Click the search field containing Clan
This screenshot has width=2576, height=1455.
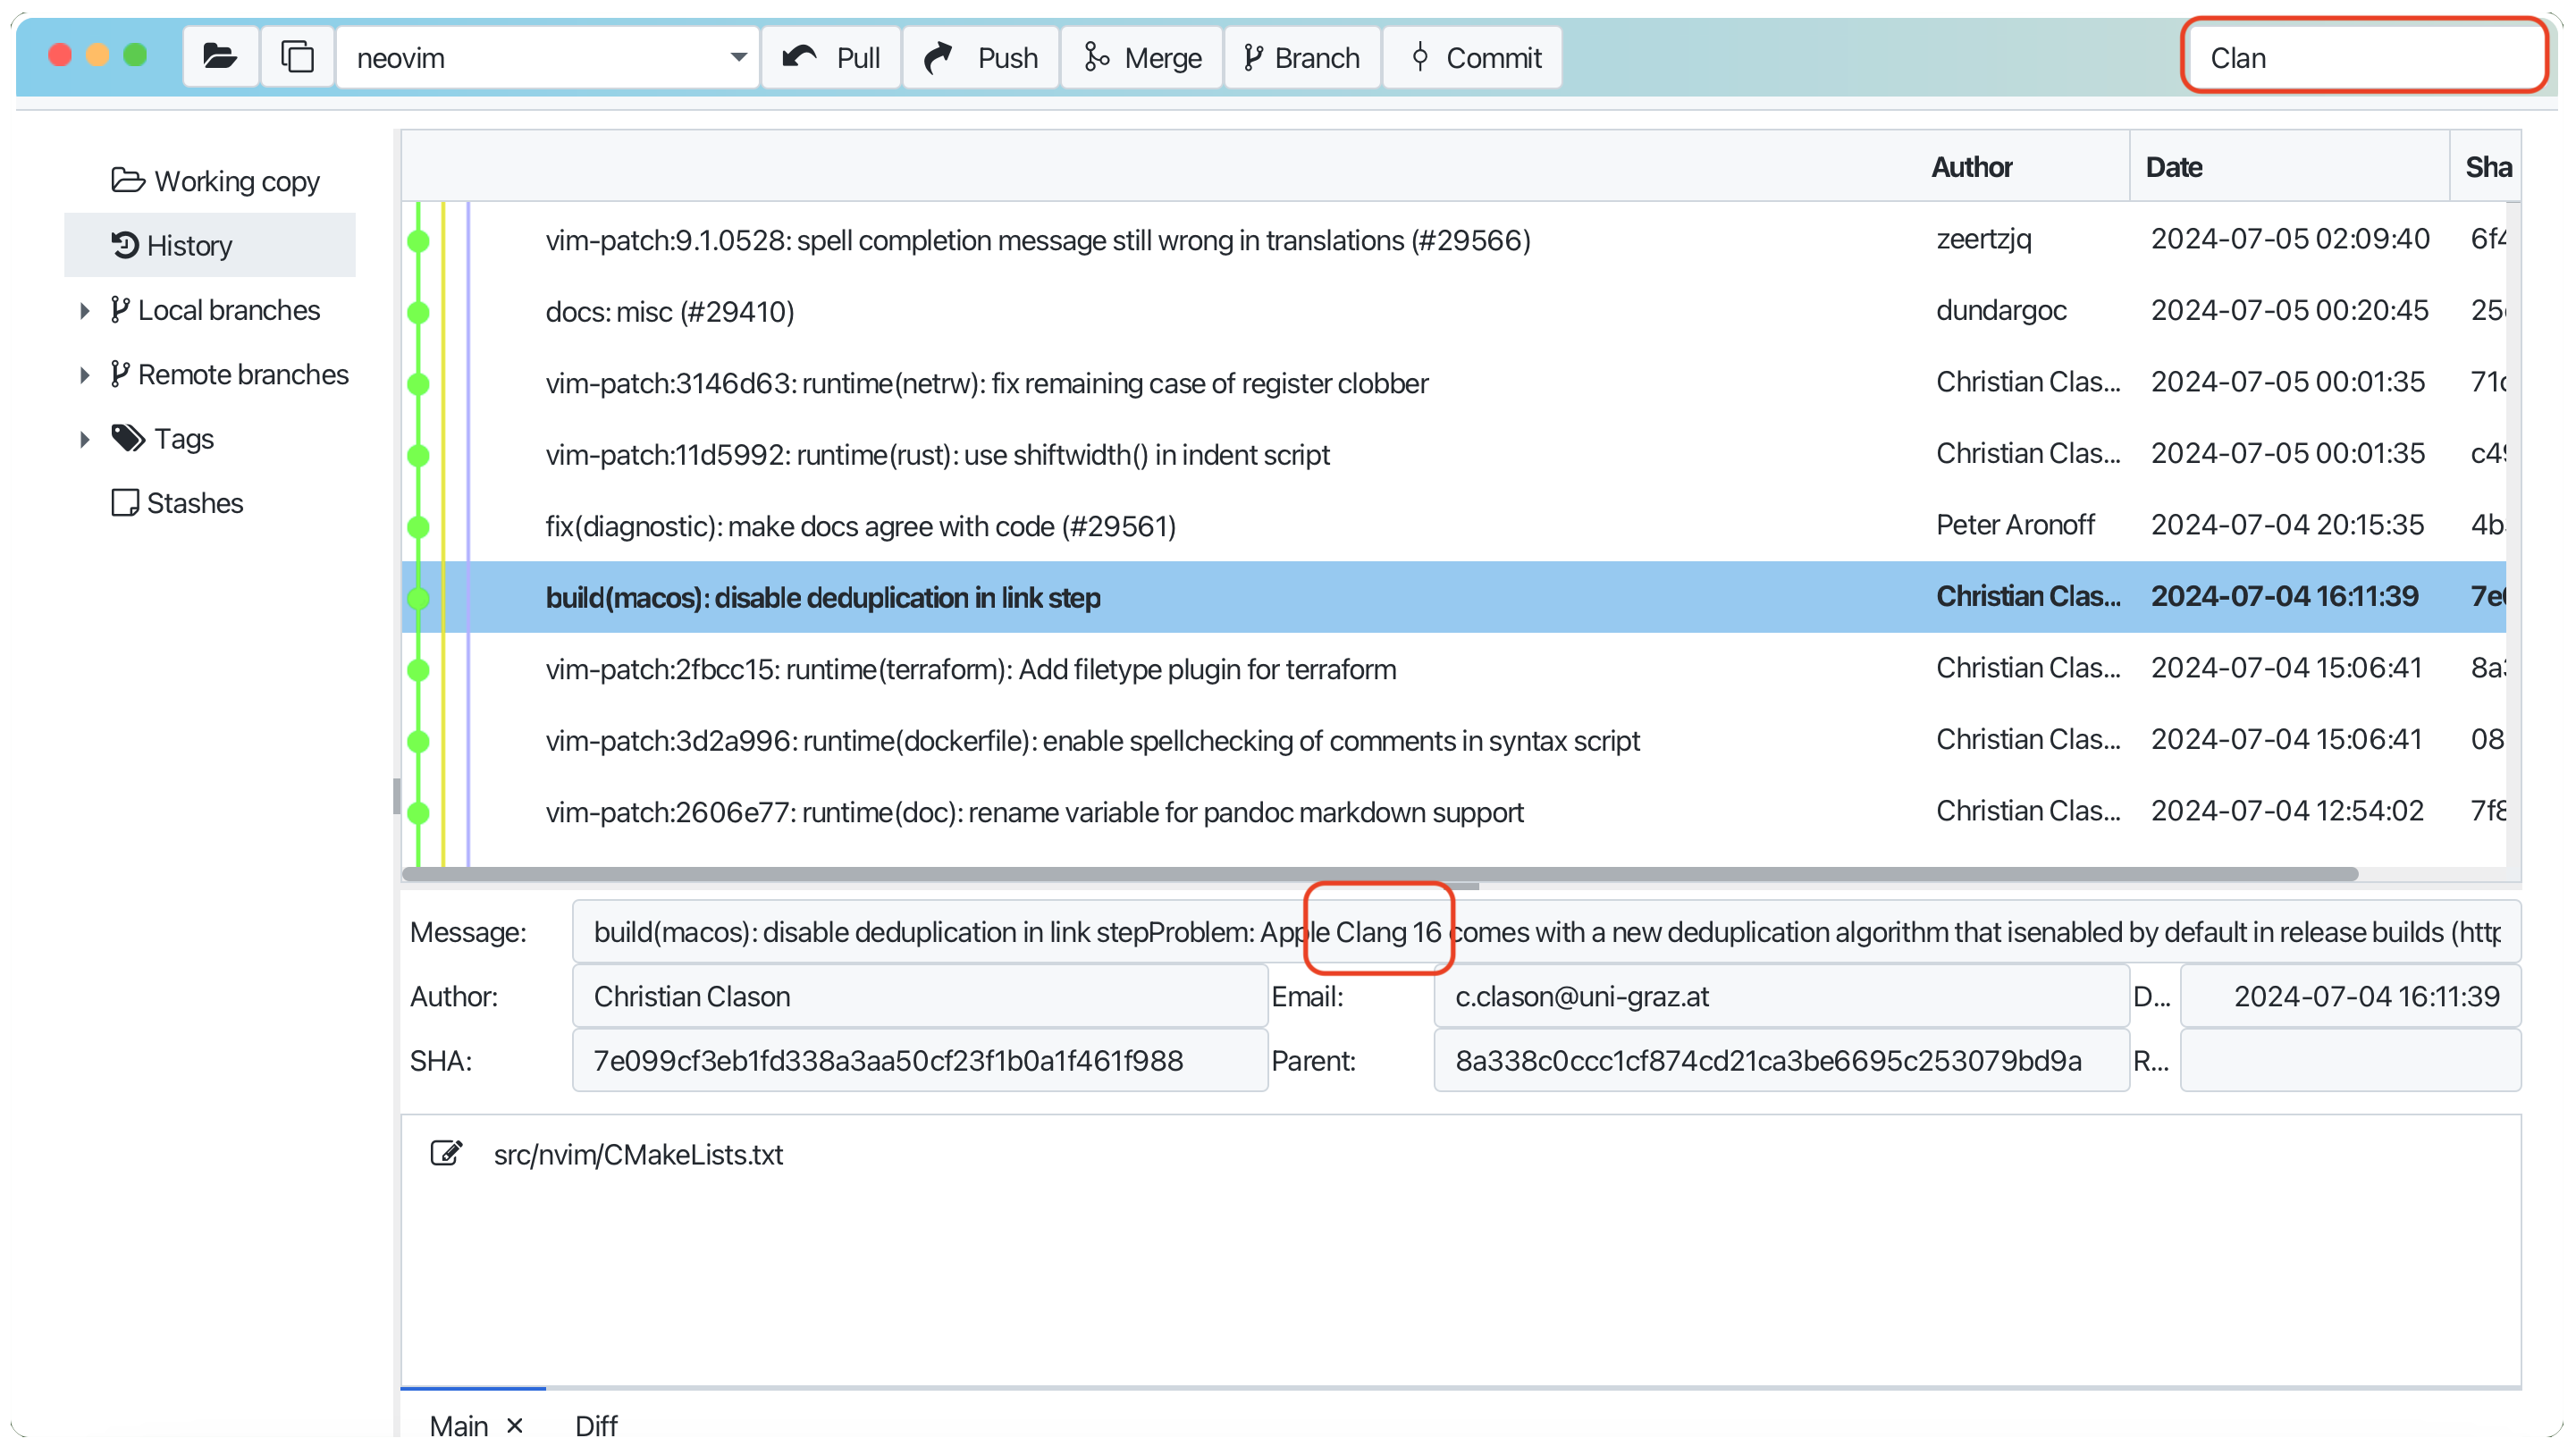2364,57
